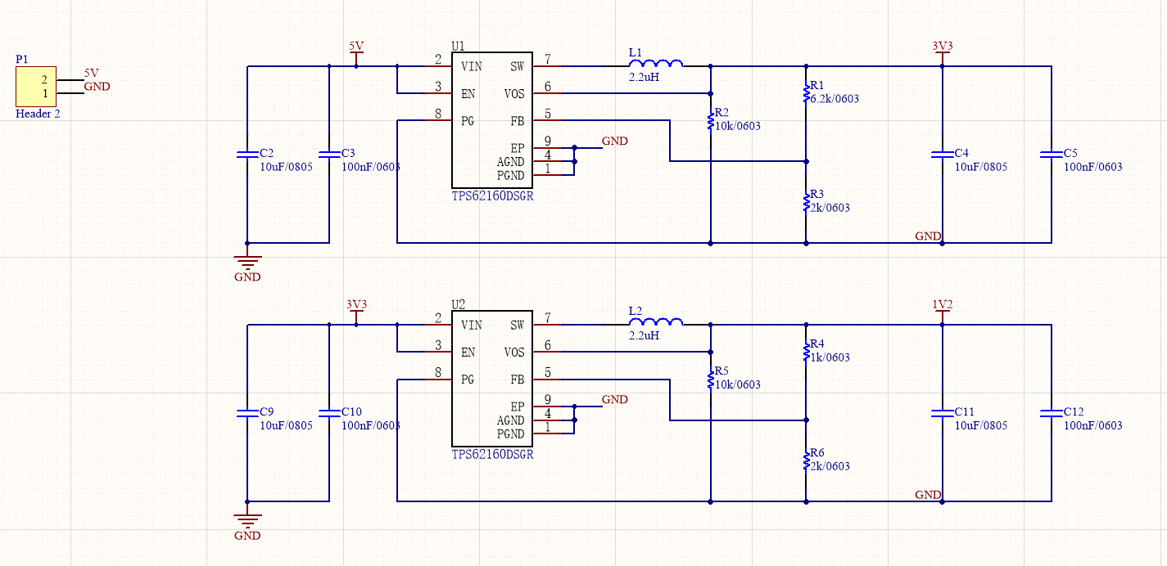Click the PGND pin name on U2
This screenshot has height=566, width=1167.
pos(511,433)
